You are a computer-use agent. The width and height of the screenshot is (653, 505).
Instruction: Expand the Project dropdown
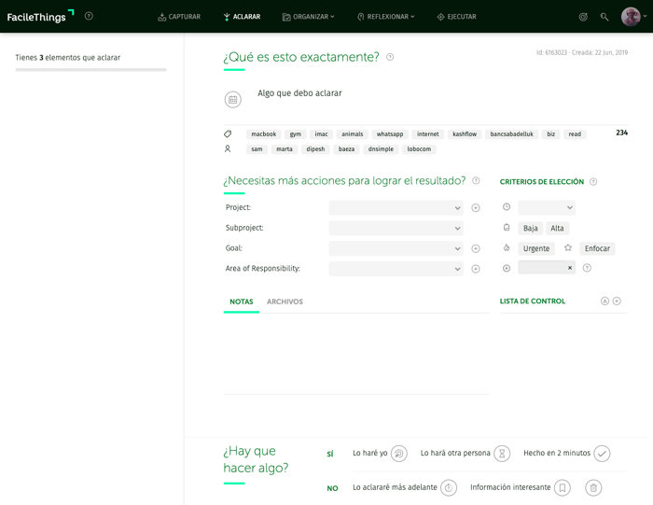pyautogui.click(x=396, y=208)
